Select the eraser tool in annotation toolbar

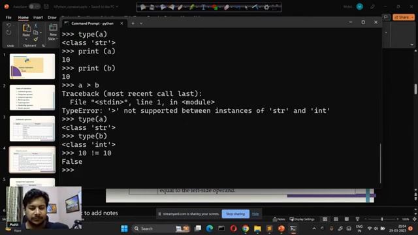pyautogui.click(x=227, y=7)
